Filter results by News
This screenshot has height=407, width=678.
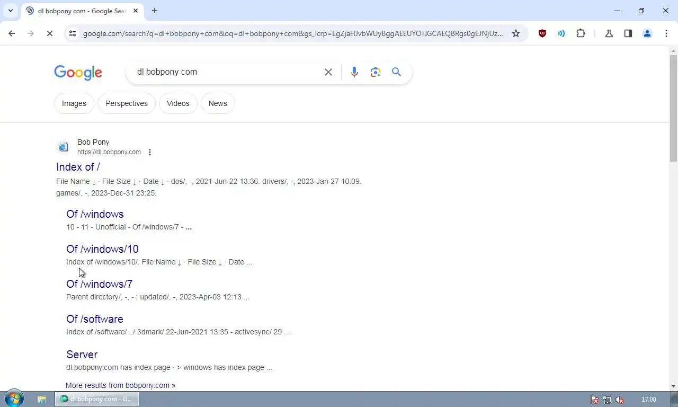coord(218,103)
